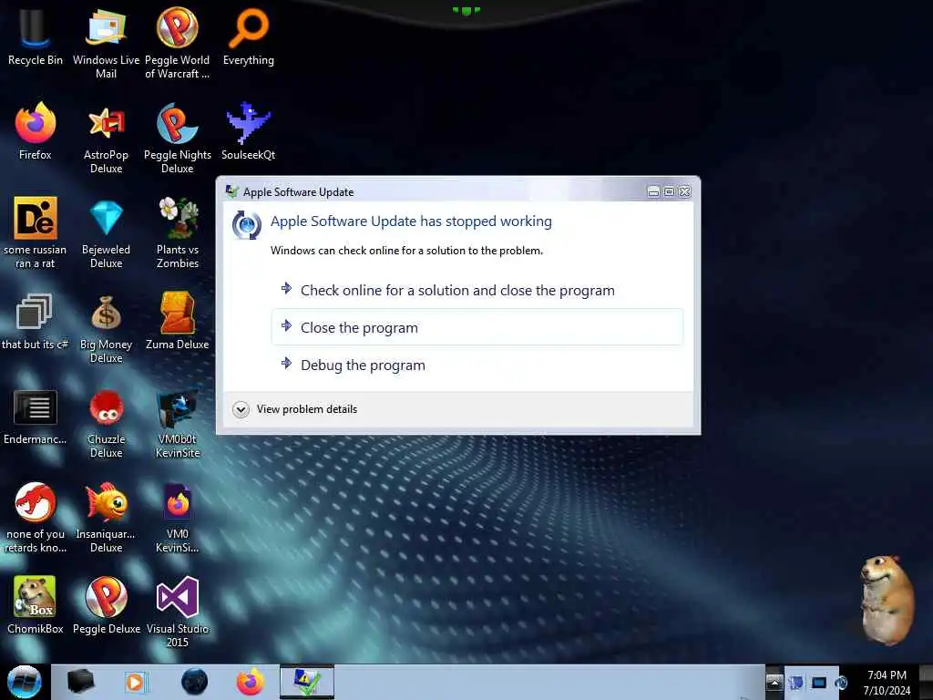This screenshot has height=700, width=933.
Task: Select the Firefox desktop shortcut
Action: pos(35,131)
